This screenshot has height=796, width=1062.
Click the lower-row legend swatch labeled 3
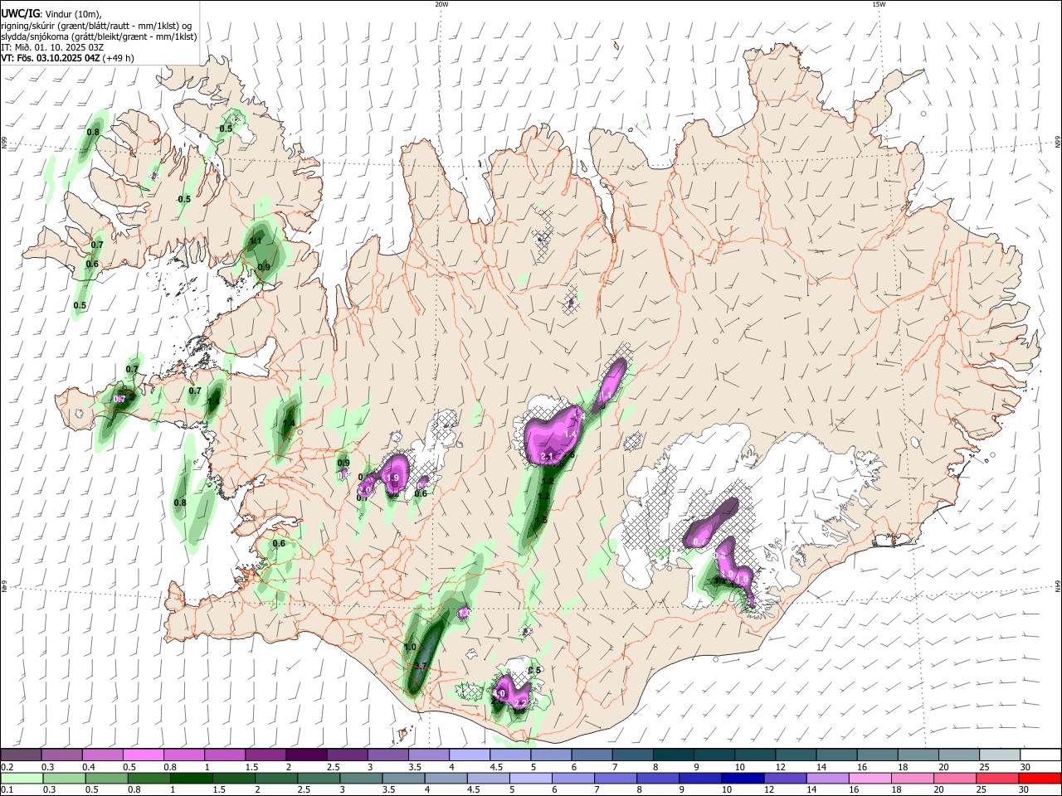click(x=360, y=778)
